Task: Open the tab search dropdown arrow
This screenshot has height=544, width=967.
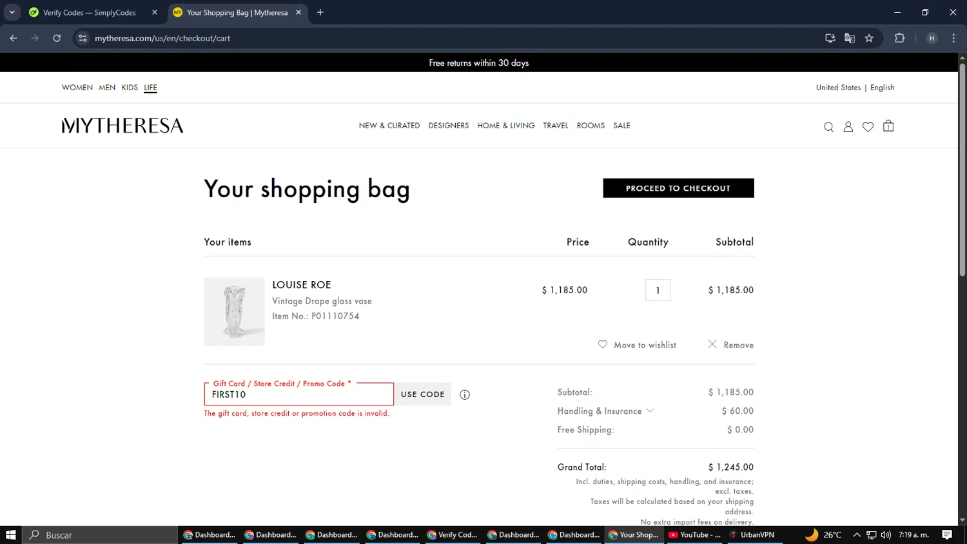Action: (x=12, y=12)
